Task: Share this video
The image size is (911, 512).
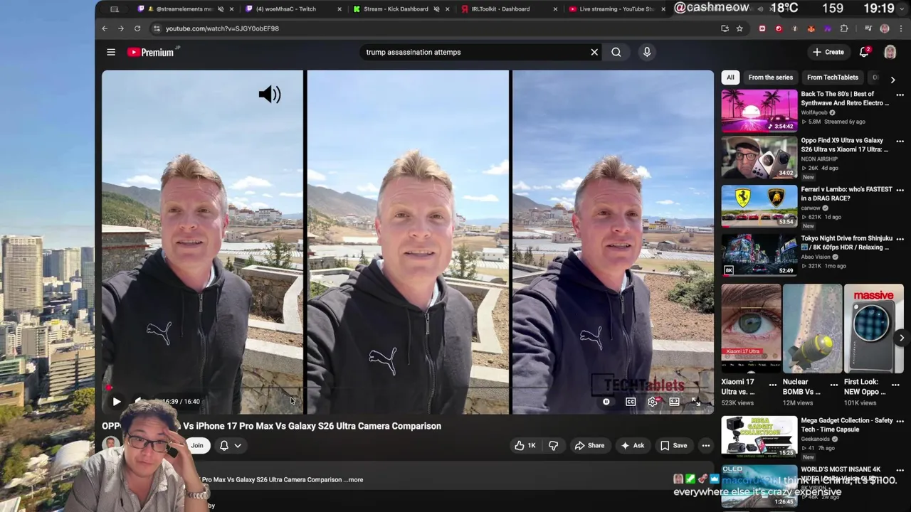Action: [x=589, y=445]
